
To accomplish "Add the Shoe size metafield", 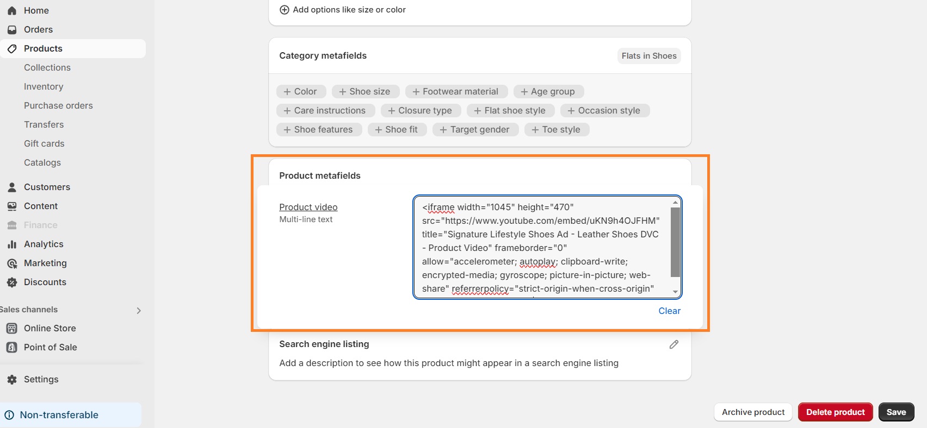I will tap(365, 91).
